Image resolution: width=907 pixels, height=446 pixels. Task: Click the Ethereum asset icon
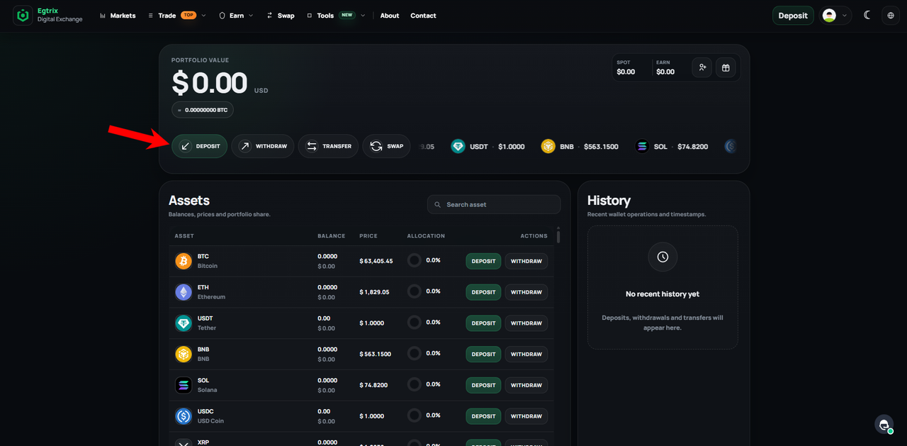pos(184,292)
